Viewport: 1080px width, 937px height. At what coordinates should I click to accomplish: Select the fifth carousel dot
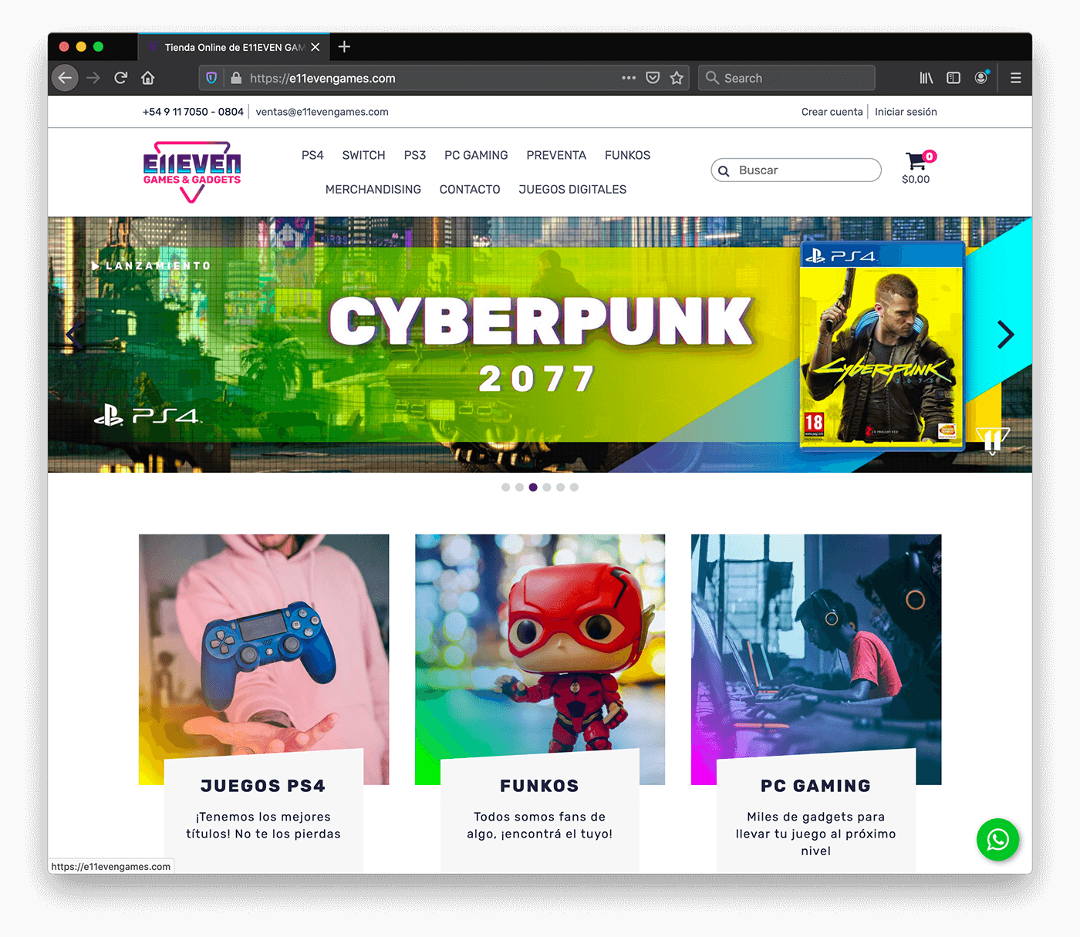coord(561,487)
